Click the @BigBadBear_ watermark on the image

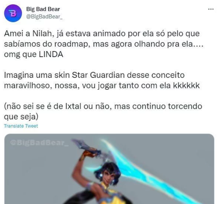coord(39,143)
